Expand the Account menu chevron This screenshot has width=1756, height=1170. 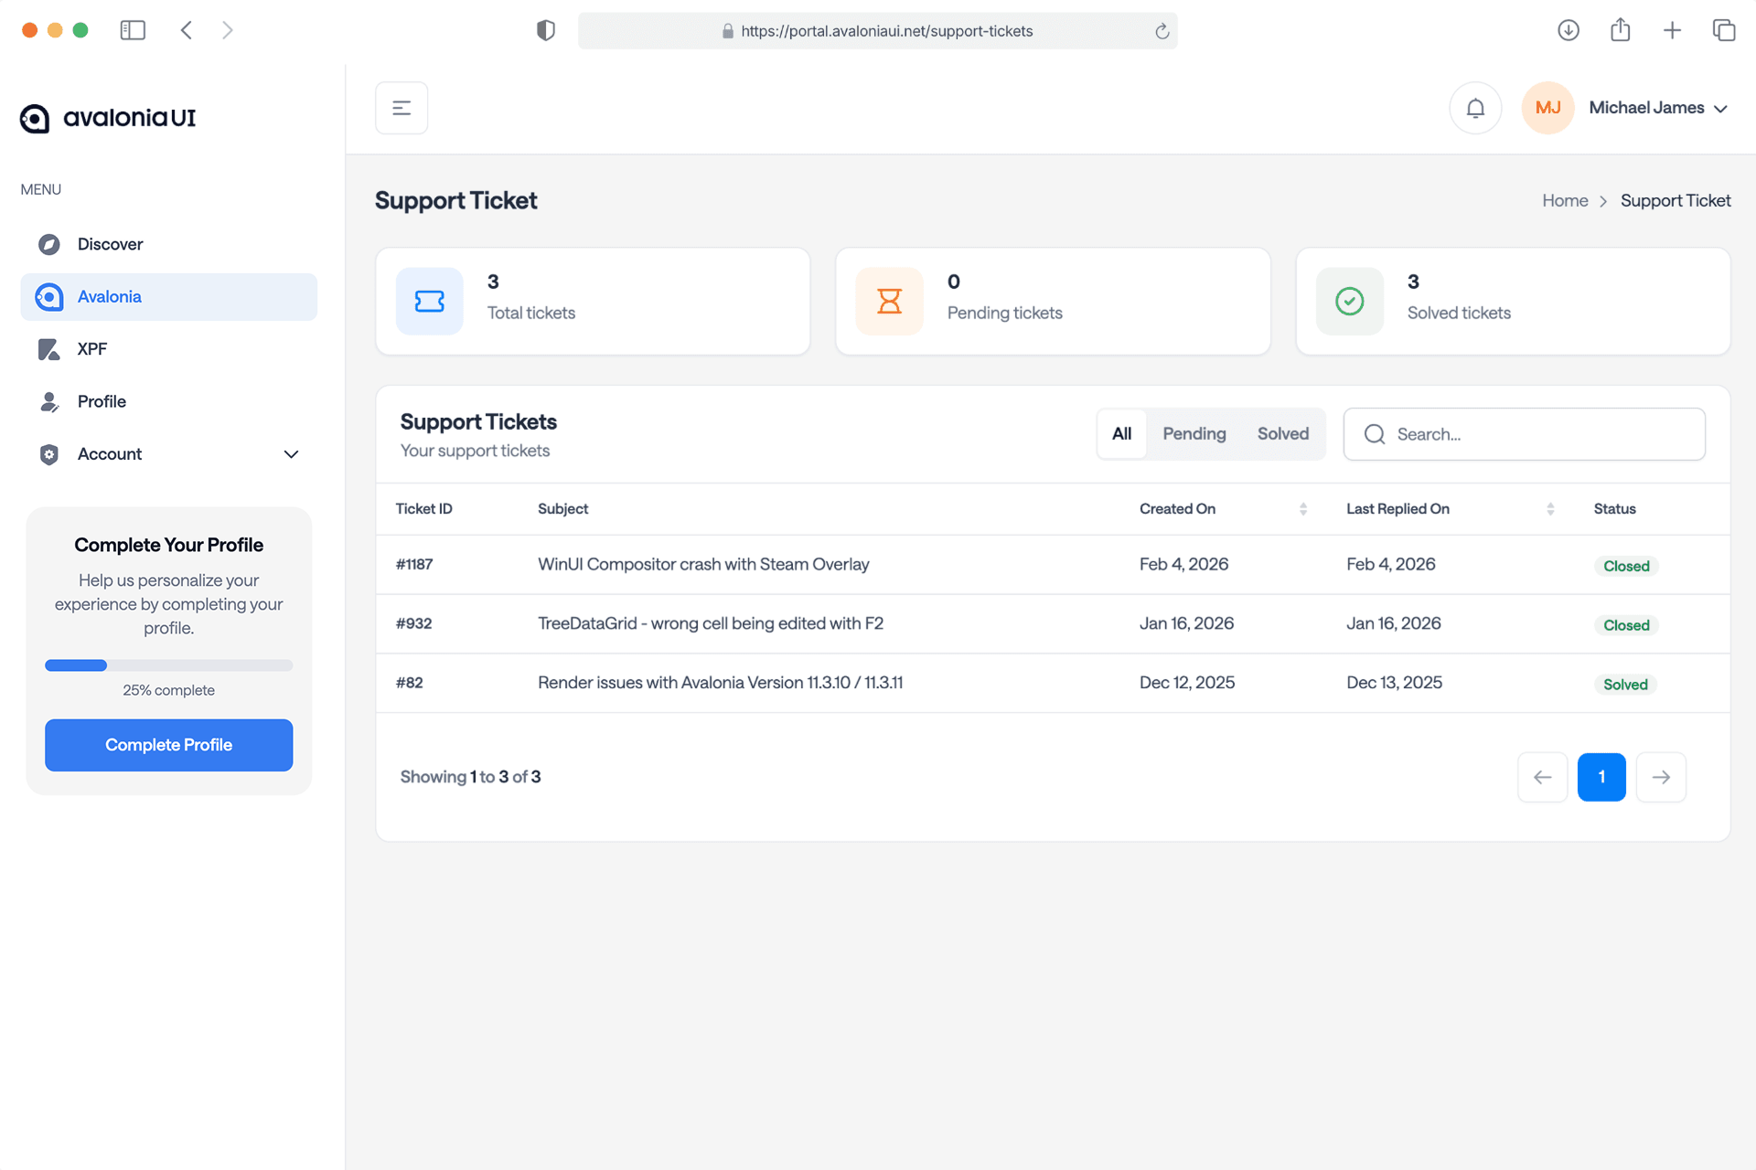(291, 454)
